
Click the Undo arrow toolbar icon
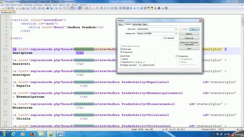click(x=39, y=8)
